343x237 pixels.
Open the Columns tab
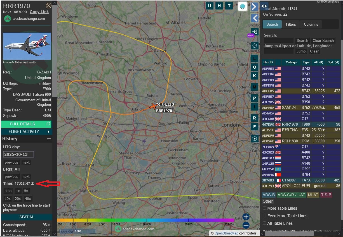pyautogui.click(x=311, y=24)
